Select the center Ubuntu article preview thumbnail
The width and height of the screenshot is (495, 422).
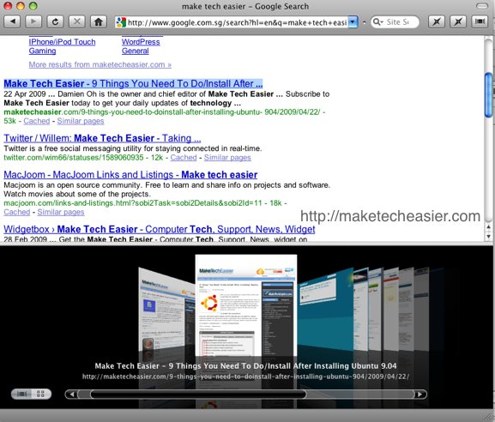point(246,305)
